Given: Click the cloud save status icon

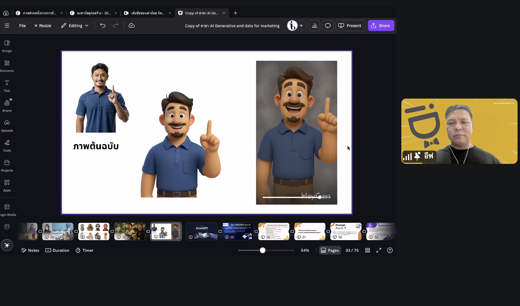Looking at the screenshot, I should click(x=132, y=26).
